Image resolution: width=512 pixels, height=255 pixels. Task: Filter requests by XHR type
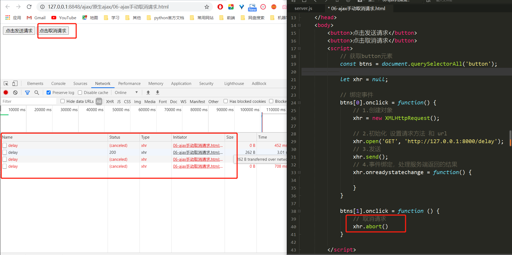[x=110, y=101]
